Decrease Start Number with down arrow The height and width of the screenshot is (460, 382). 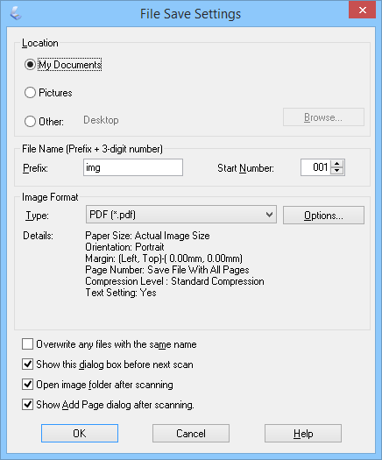(x=337, y=171)
